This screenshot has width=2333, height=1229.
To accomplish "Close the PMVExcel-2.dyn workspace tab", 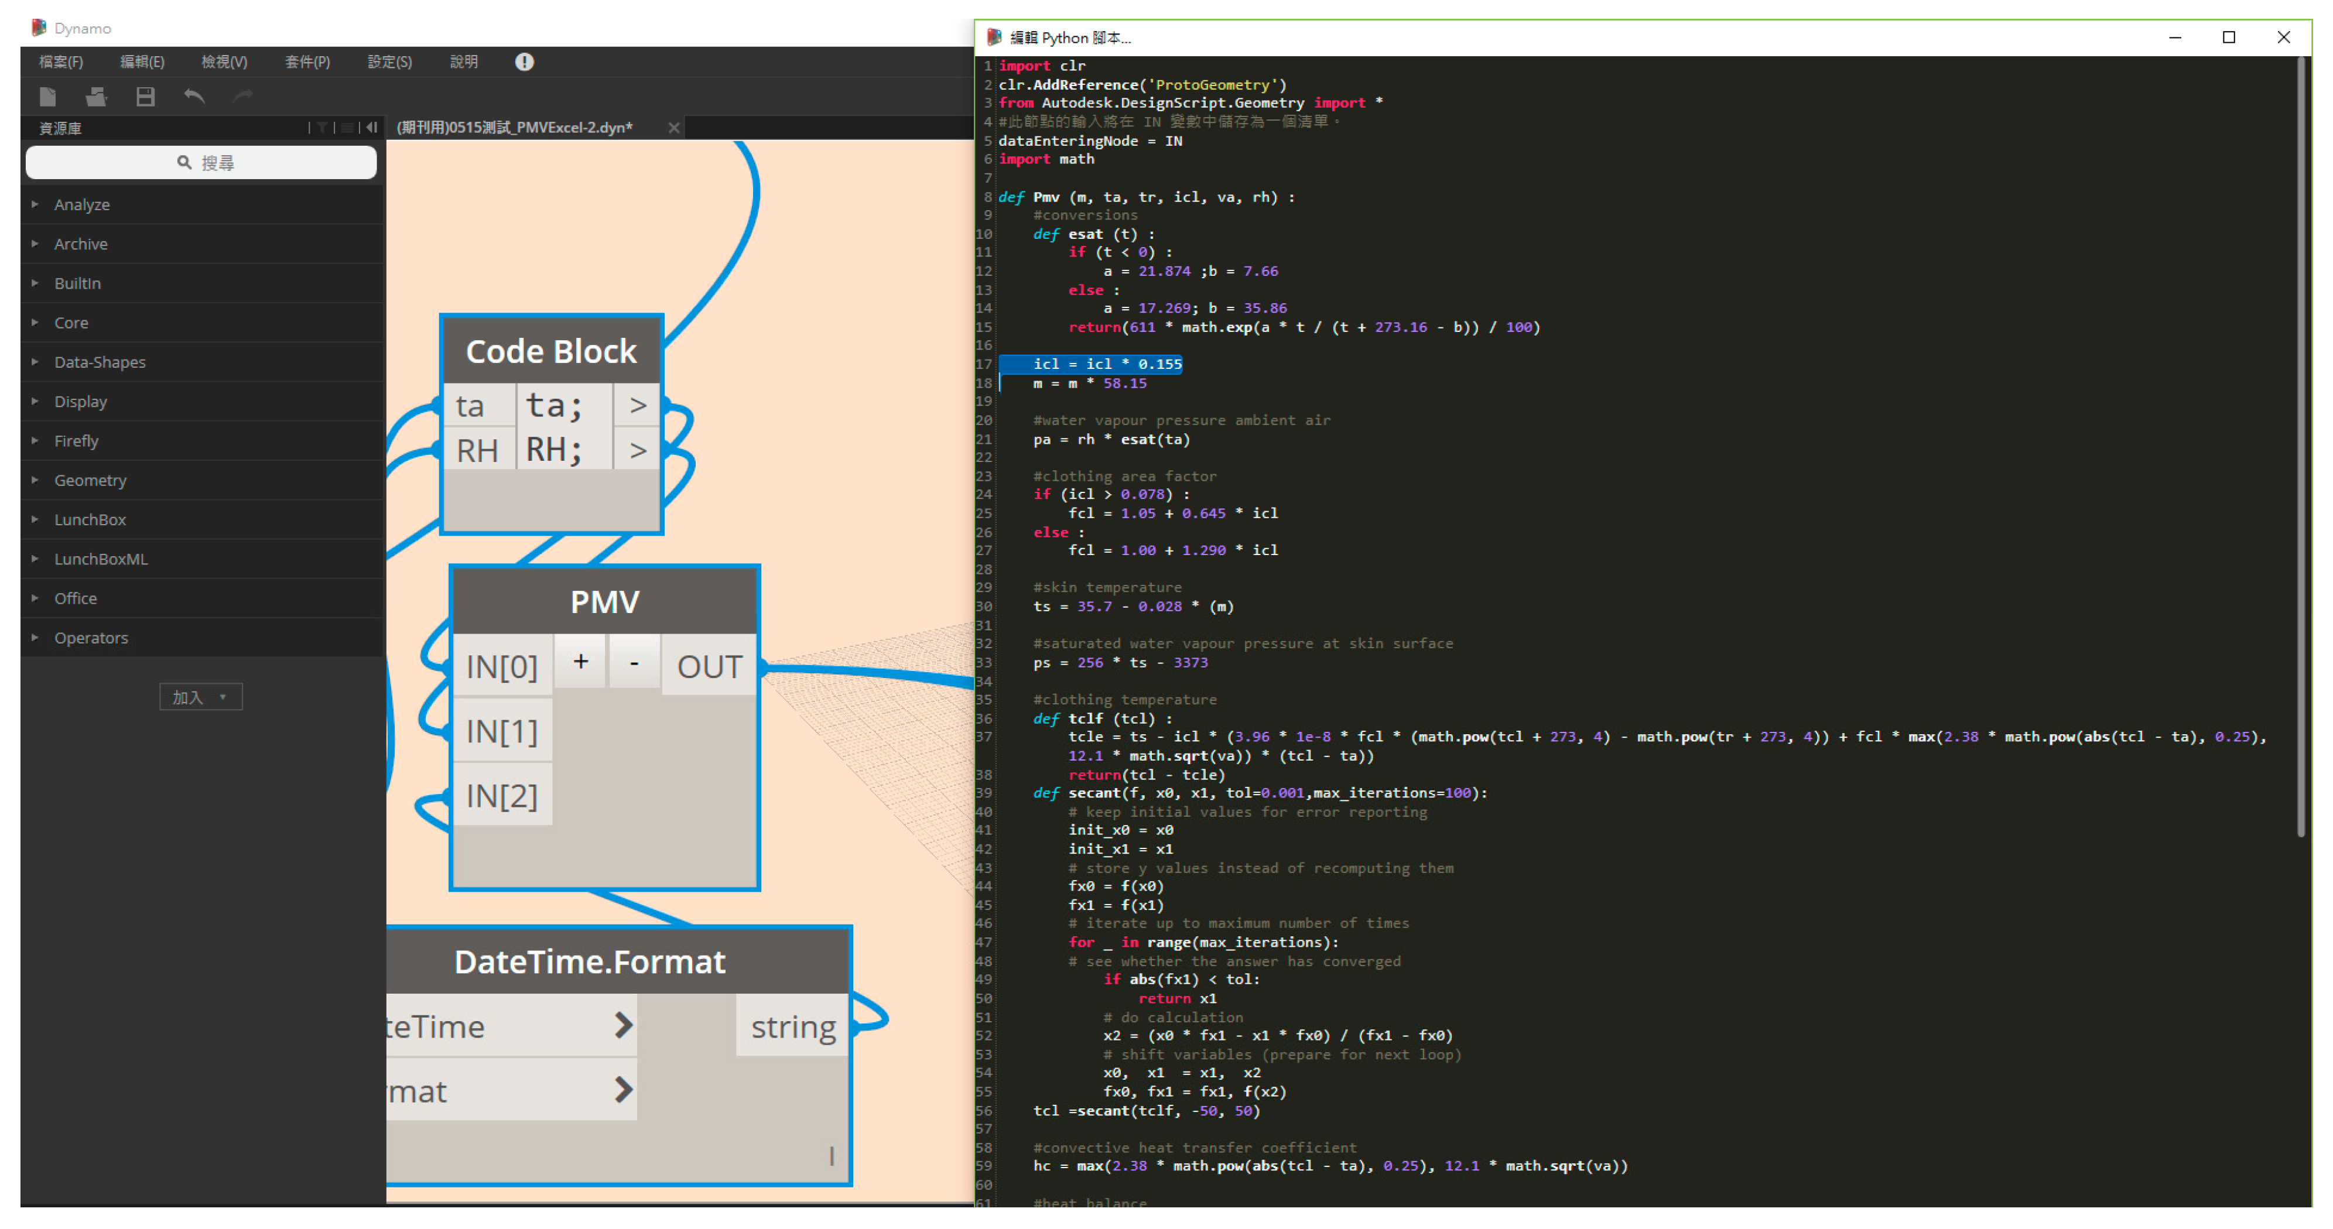I will pos(674,128).
